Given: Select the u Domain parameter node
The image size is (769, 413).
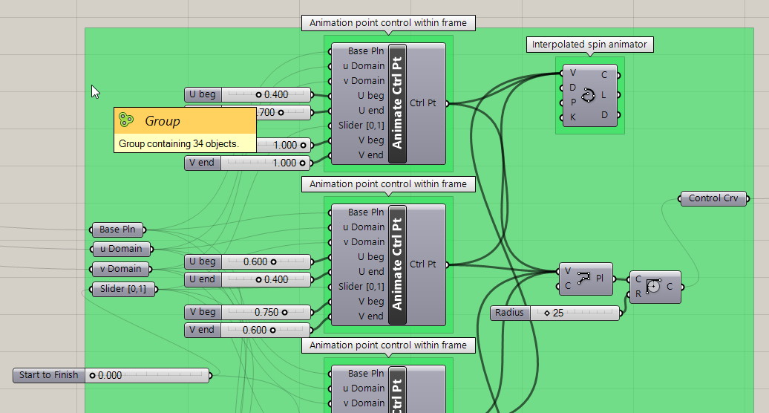Looking at the screenshot, I should click(x=122, y=249).
